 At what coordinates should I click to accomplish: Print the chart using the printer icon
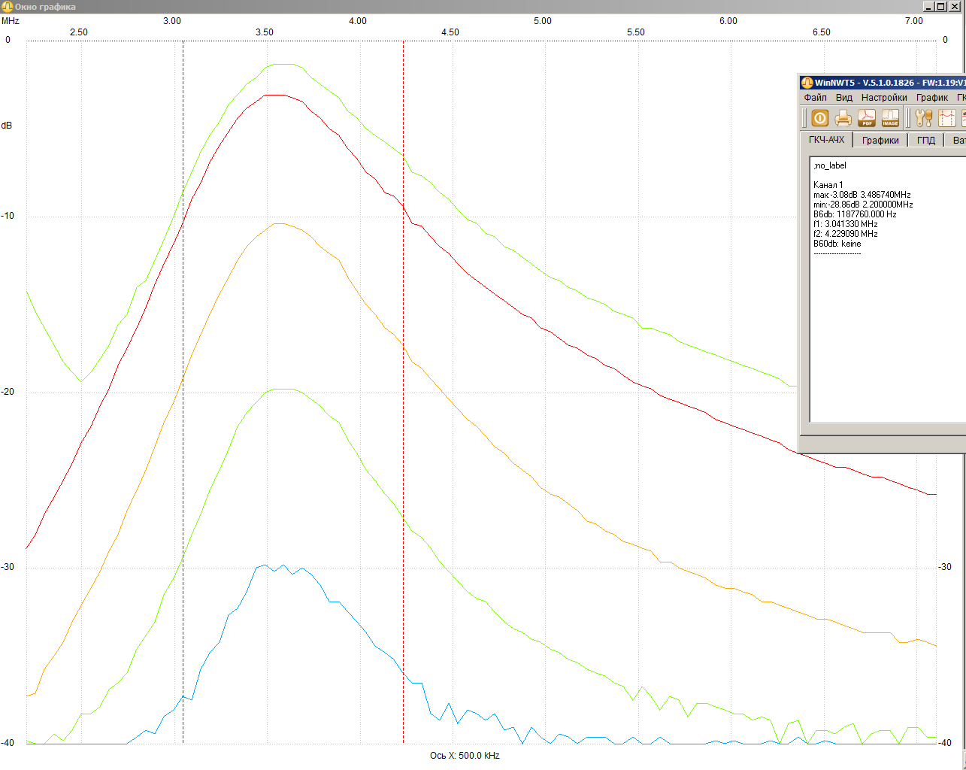[x=843, y=118]
